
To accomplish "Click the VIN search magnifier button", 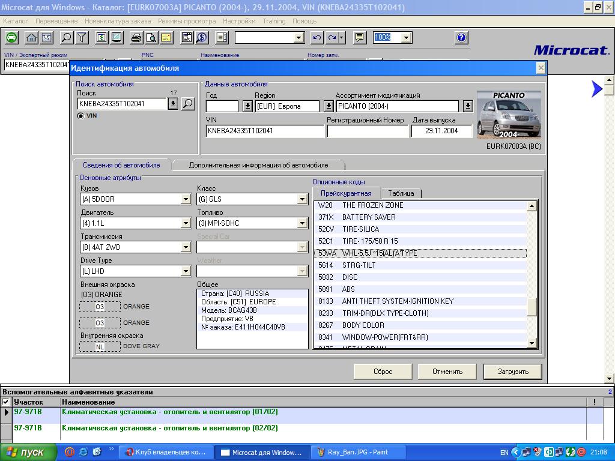I will point(188,104).
